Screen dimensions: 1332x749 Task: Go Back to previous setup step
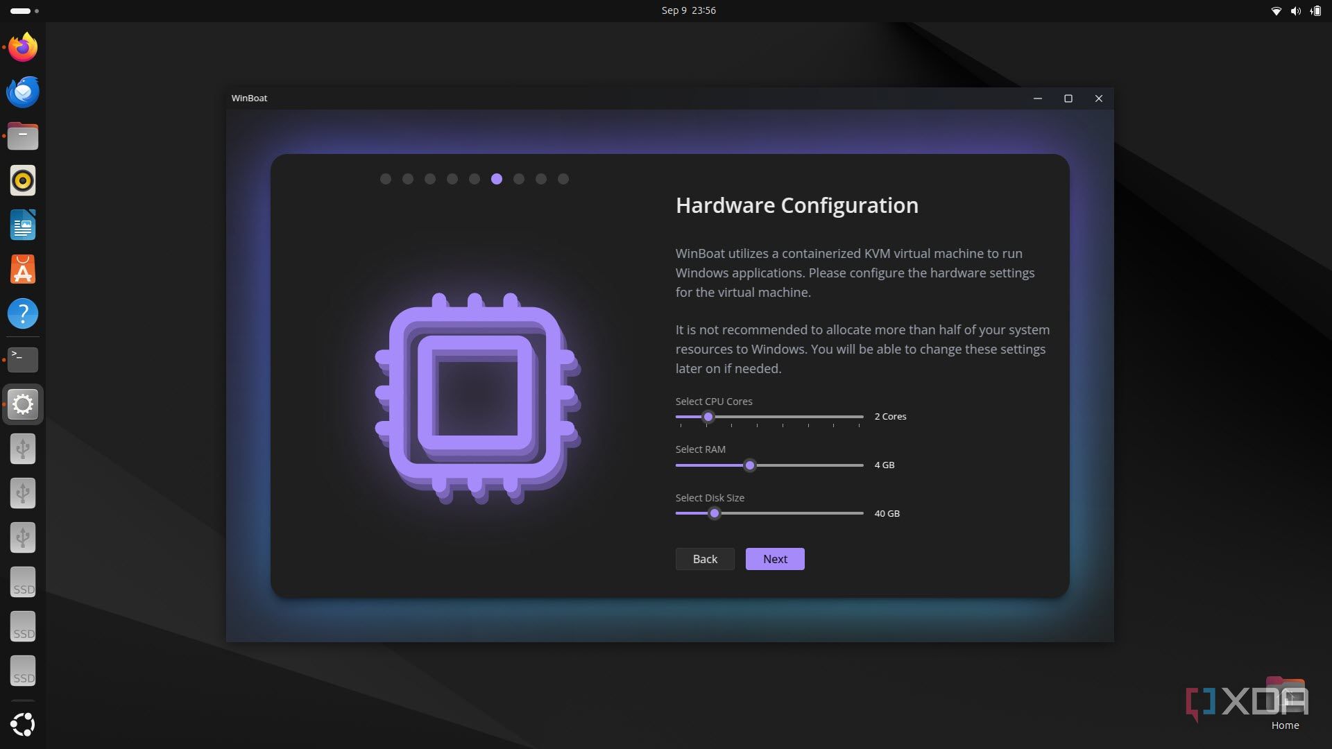click(x=705, y=559)
